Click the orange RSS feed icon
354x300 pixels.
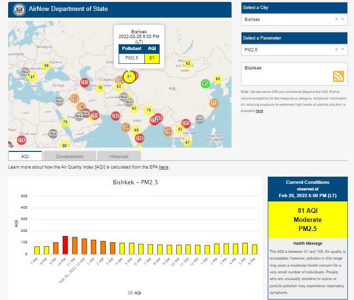pyautogui.click(x=338, y=77)
